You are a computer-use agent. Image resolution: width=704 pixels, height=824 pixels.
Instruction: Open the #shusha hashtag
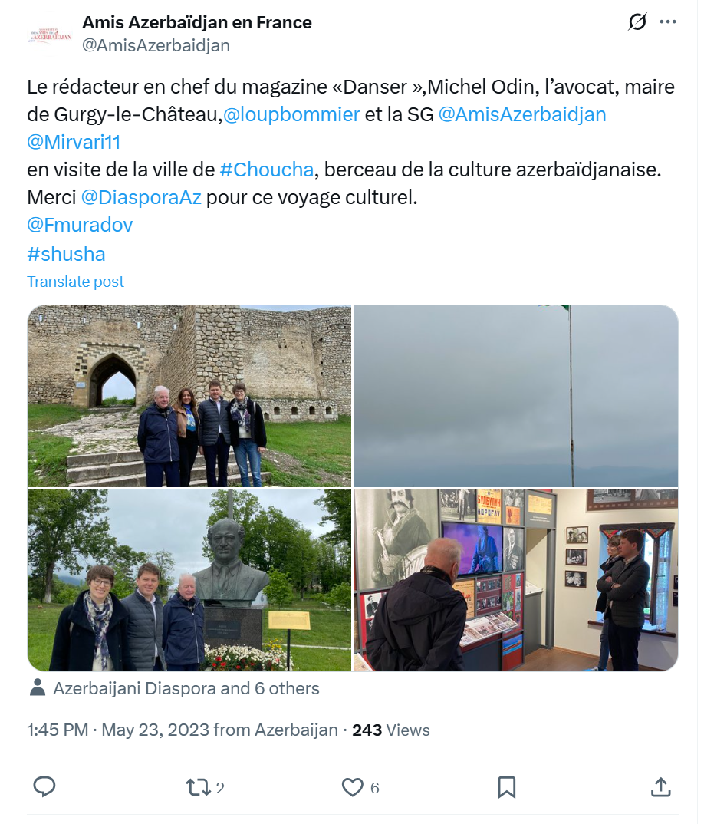coord(66,254)
